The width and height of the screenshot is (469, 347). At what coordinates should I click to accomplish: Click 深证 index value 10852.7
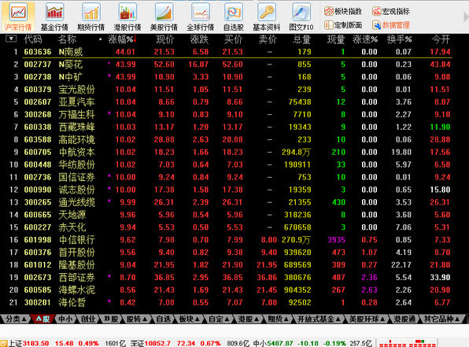point(157,343)
